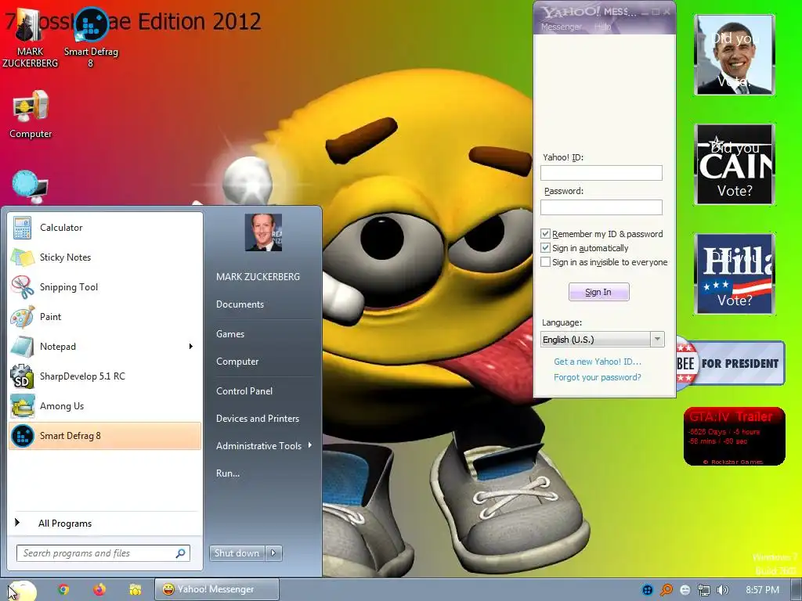
Task: Expand the Notepad recent files arrow
Action: pyautogui.click(x=191, y=347)
